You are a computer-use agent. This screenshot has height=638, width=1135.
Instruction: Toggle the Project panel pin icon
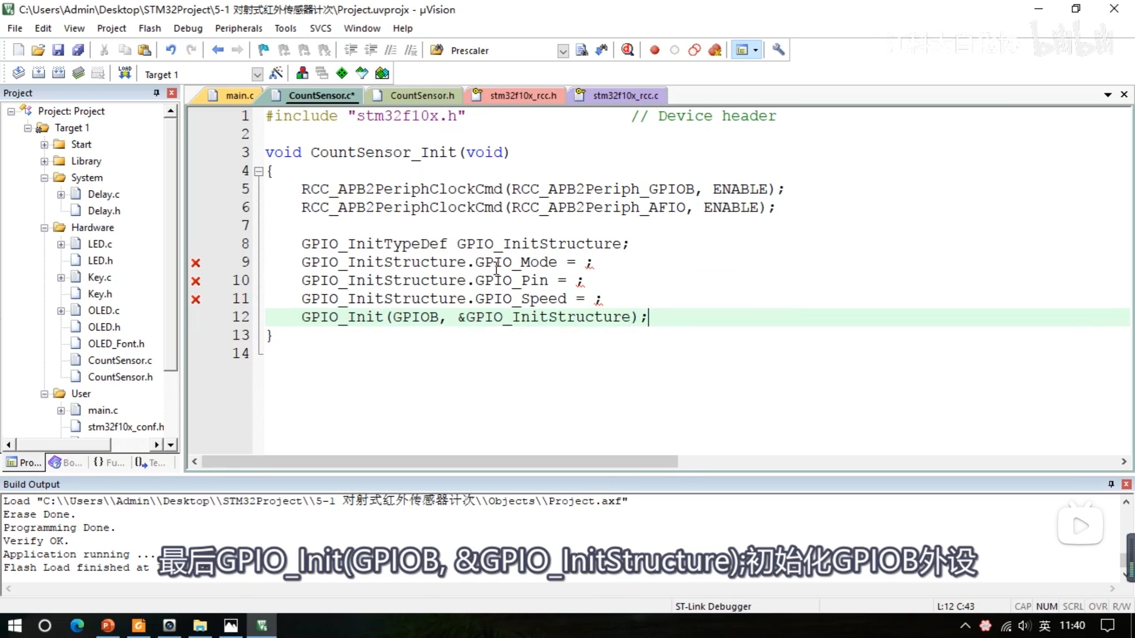click(156, 93)
